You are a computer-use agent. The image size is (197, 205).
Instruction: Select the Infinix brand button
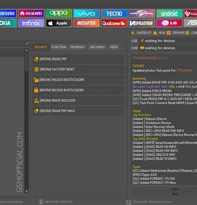[x=31, y=23]
